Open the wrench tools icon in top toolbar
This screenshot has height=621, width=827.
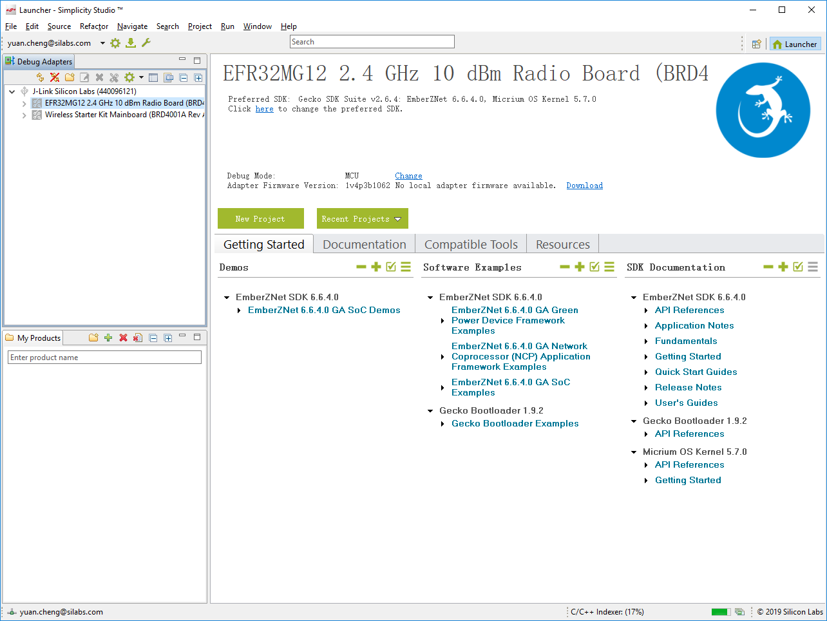146,43
